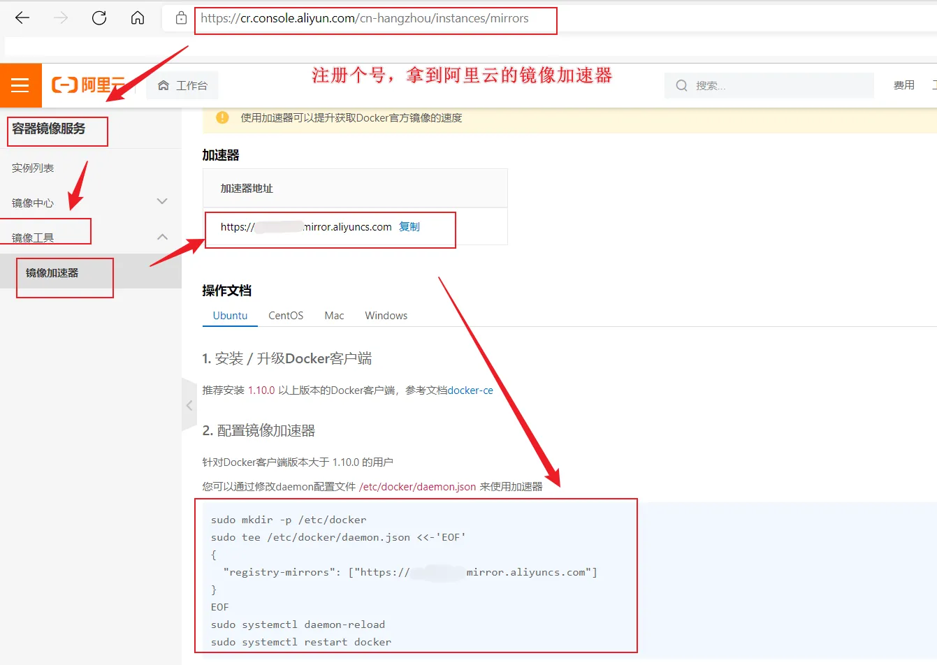The width and height of the screenshot is (937, 665).
Task: Expand 镜像中心 with its chevron
Action: click(162, 201)
